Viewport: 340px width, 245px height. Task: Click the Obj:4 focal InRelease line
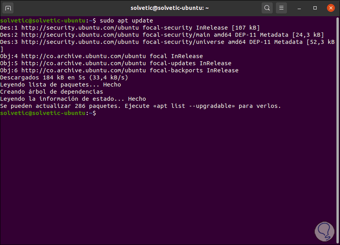[101, 56]
